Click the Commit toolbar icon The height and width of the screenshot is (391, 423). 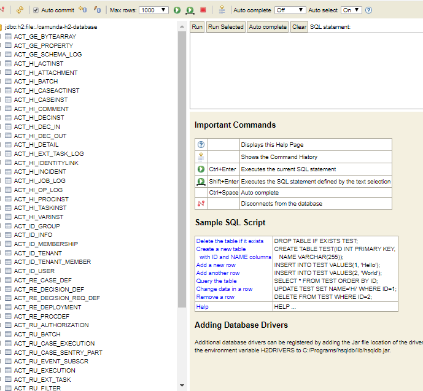pyautogui.click(x=98, y=10)
